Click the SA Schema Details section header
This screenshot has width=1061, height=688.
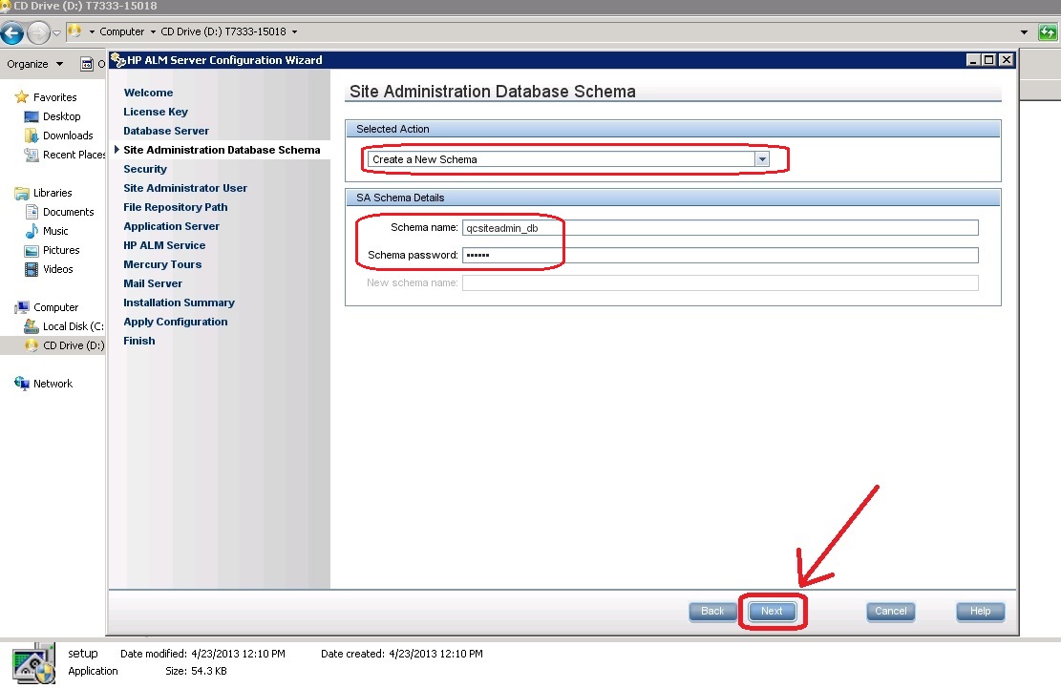672,198
